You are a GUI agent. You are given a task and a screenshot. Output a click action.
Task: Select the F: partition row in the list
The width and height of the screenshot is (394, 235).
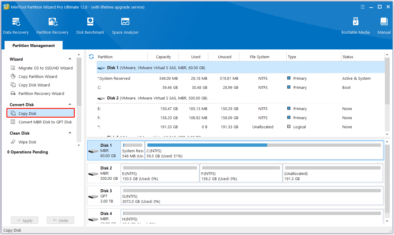[x=241, y=118]
